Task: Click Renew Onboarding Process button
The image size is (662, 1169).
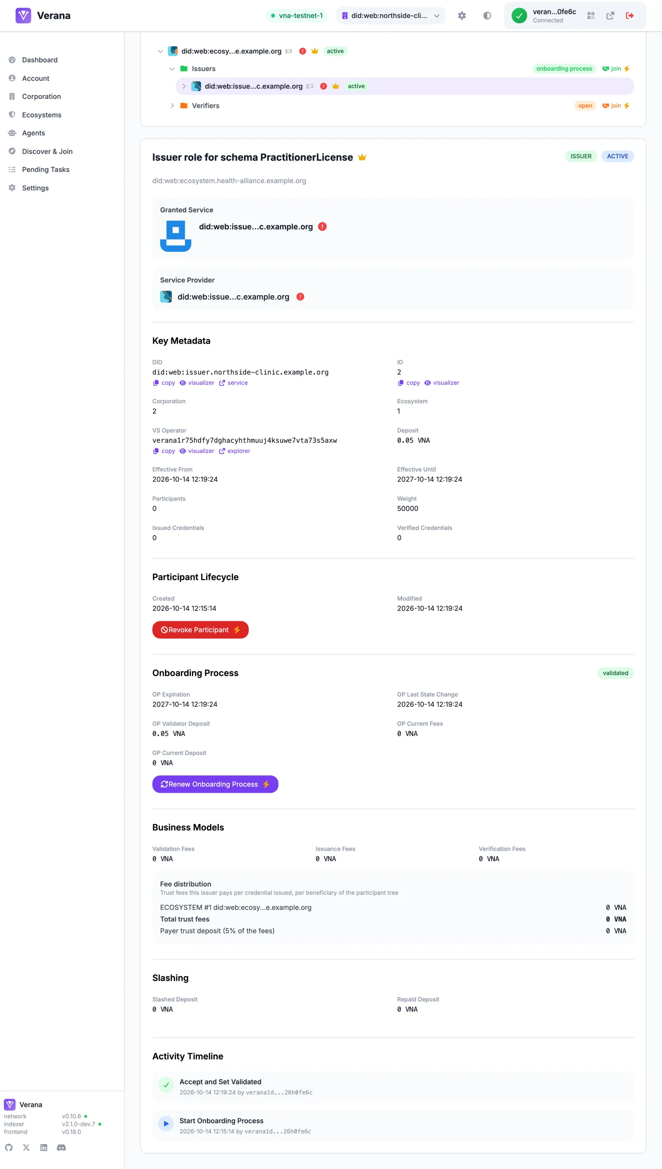Action: (x=215, y=784)
